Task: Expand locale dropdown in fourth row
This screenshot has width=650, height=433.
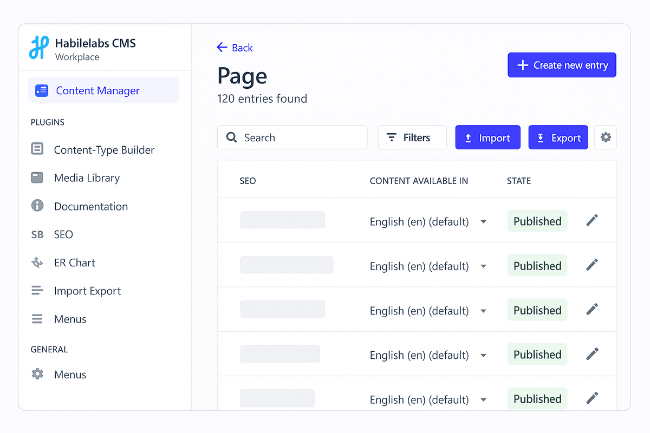Action: pos(484,355)
